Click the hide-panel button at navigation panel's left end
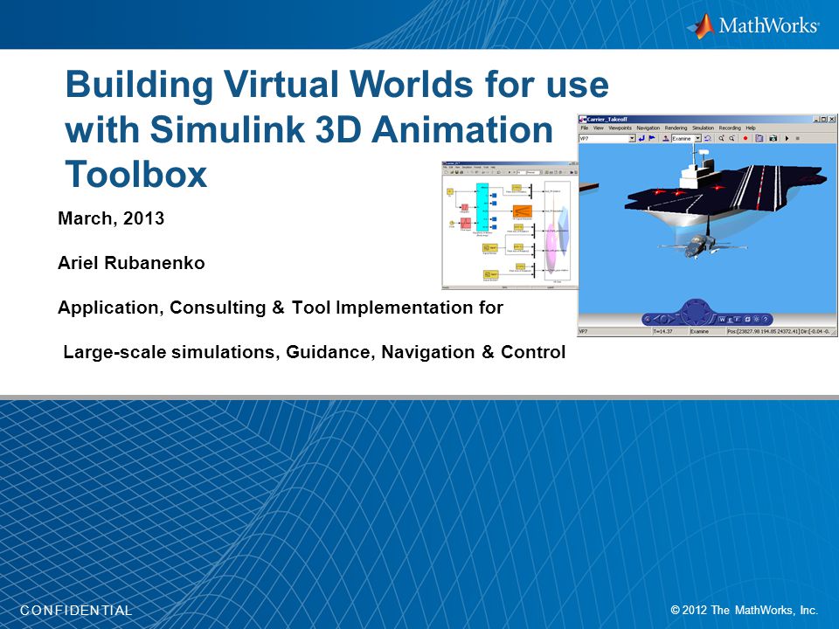Viewport: 839px width, 629px height. [x=648, y=320]
